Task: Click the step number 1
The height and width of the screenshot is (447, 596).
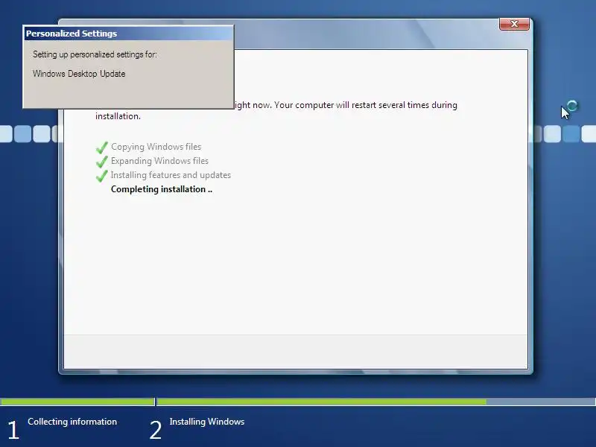Action: tap(13, 431)
